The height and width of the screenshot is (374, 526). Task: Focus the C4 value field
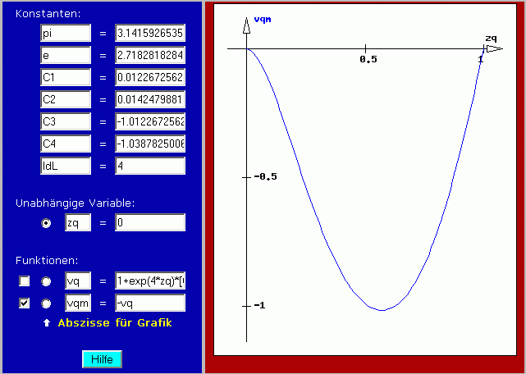[x=150, y=144]
